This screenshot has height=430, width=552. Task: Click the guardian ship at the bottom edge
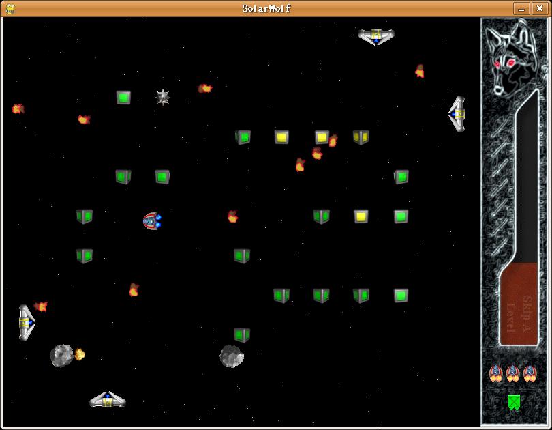coord(108,400)
